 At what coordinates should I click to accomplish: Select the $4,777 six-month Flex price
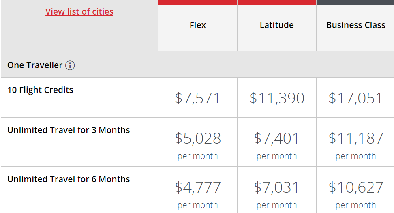[x=198, y=187]
